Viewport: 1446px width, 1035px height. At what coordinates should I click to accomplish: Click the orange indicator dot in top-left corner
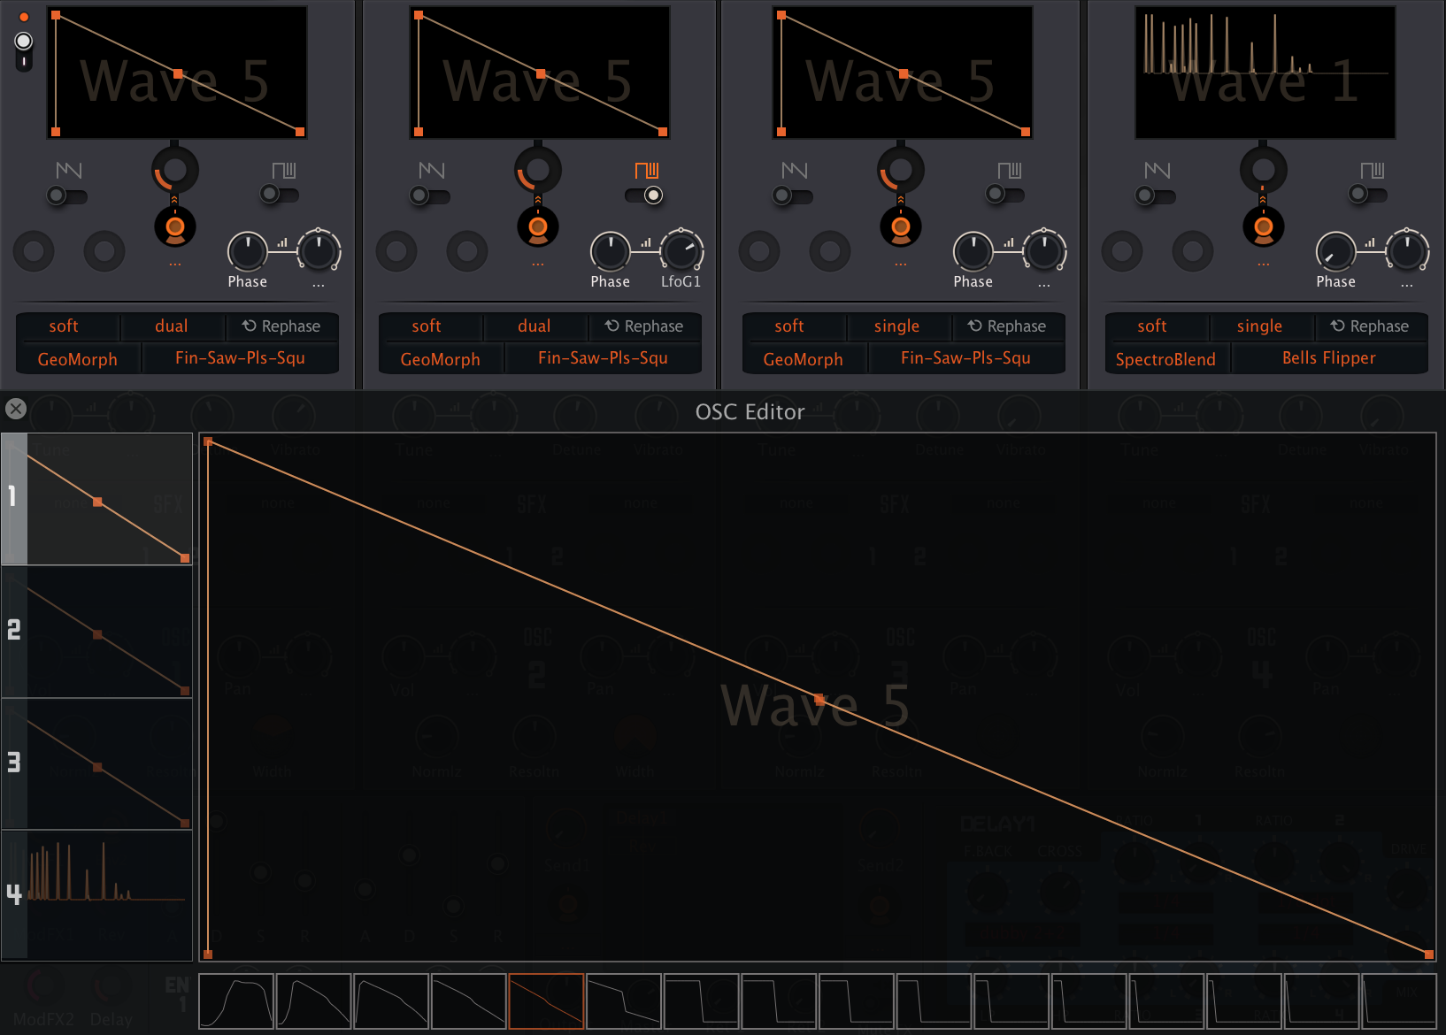click(x=24, y=17)
